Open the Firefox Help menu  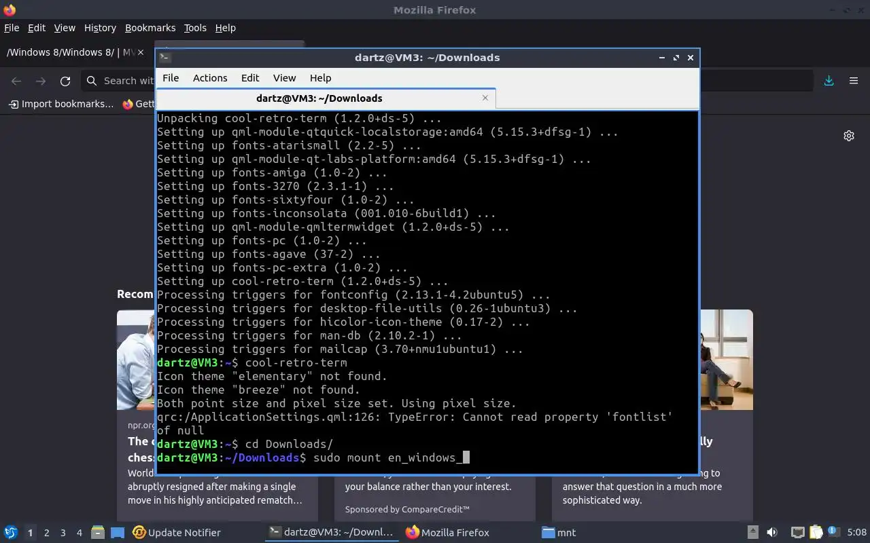[225, 28]
